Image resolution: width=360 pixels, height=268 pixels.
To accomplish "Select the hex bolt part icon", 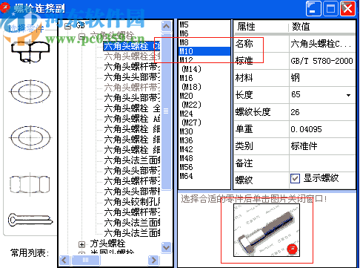I will [30, 51].
